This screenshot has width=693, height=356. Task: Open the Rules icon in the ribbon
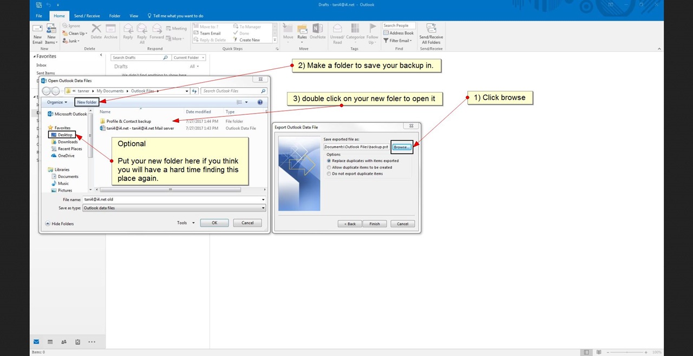(x=302, y=34)
